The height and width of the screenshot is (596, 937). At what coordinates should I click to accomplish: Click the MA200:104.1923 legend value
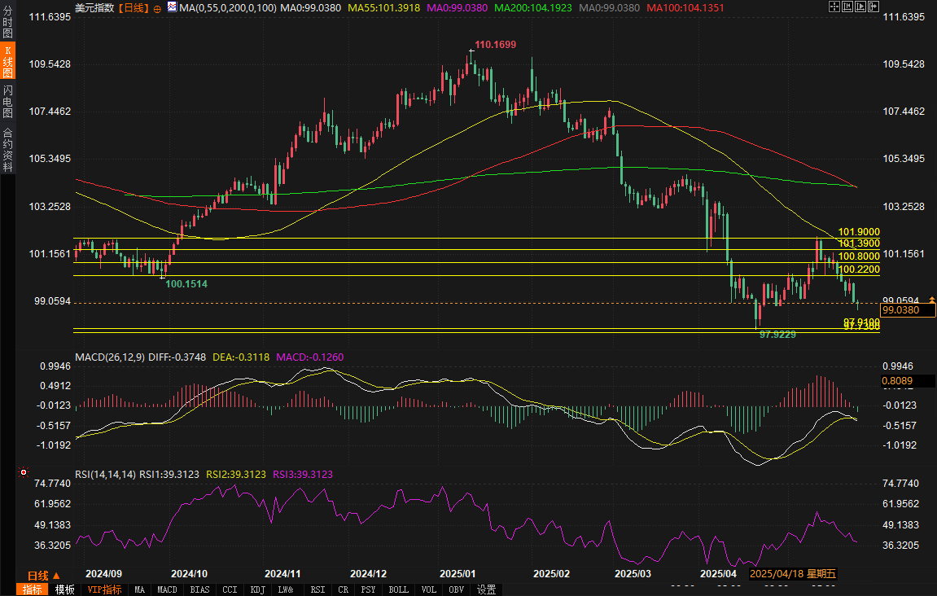[532, 8]
